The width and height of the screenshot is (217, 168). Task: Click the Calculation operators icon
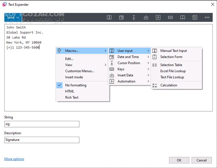(x=155, y=85)
